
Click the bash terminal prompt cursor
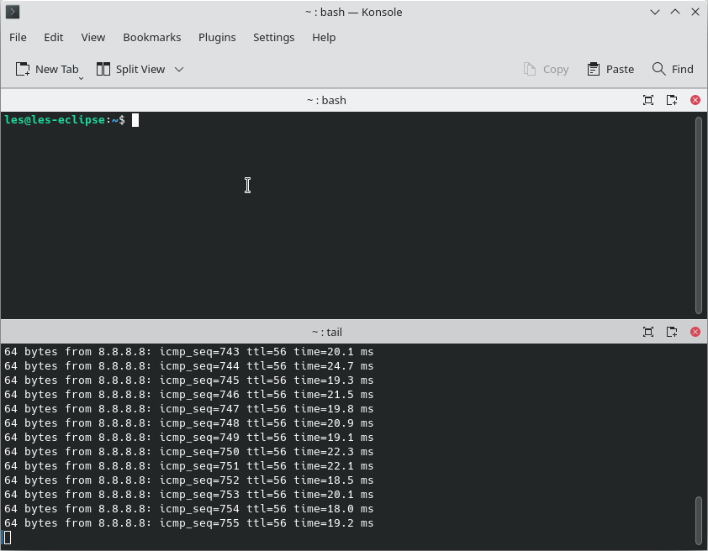(135, 119)
